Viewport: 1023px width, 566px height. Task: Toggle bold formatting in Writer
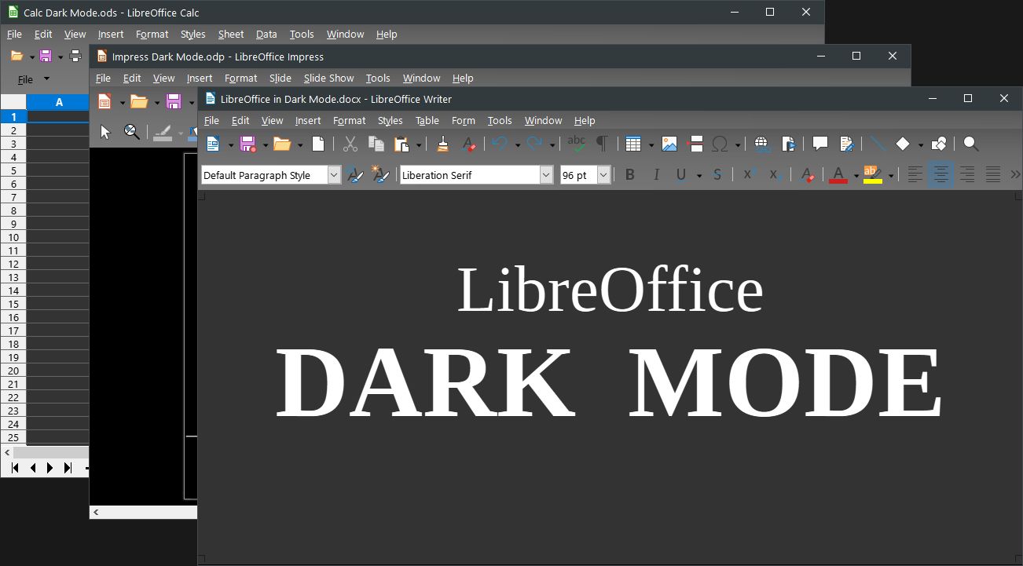point(629,174)
